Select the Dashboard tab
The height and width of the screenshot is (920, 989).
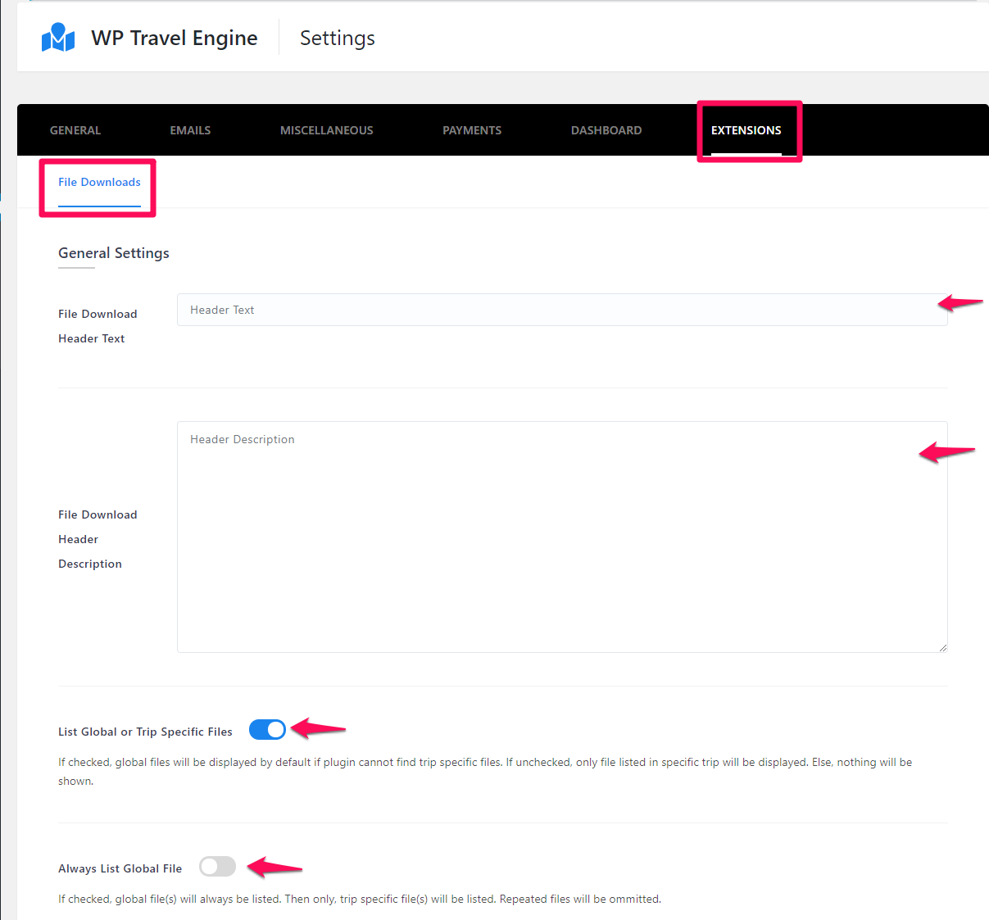pyautogui.click(x=606, y=130)
